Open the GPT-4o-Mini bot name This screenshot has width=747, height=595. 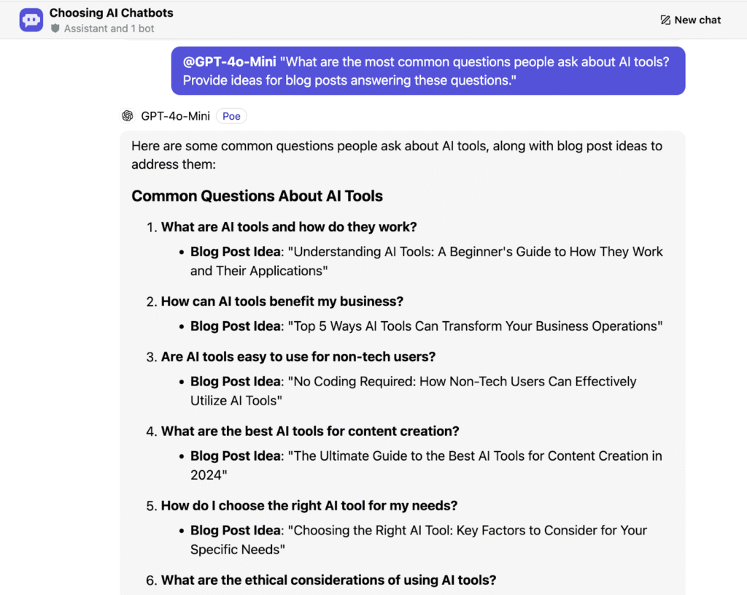click(175, 116)
